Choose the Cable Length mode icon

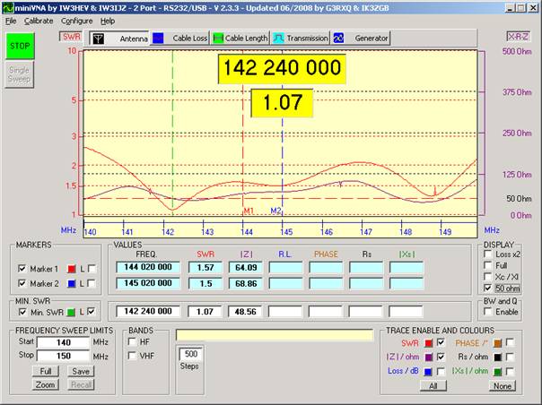(216, 39)
